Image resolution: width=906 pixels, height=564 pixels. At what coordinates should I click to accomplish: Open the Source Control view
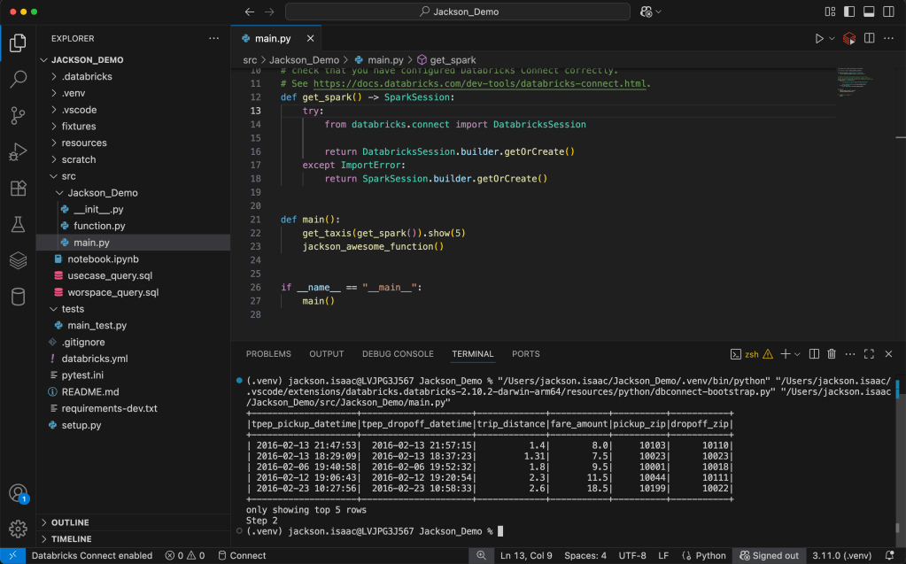coord(18,116)
